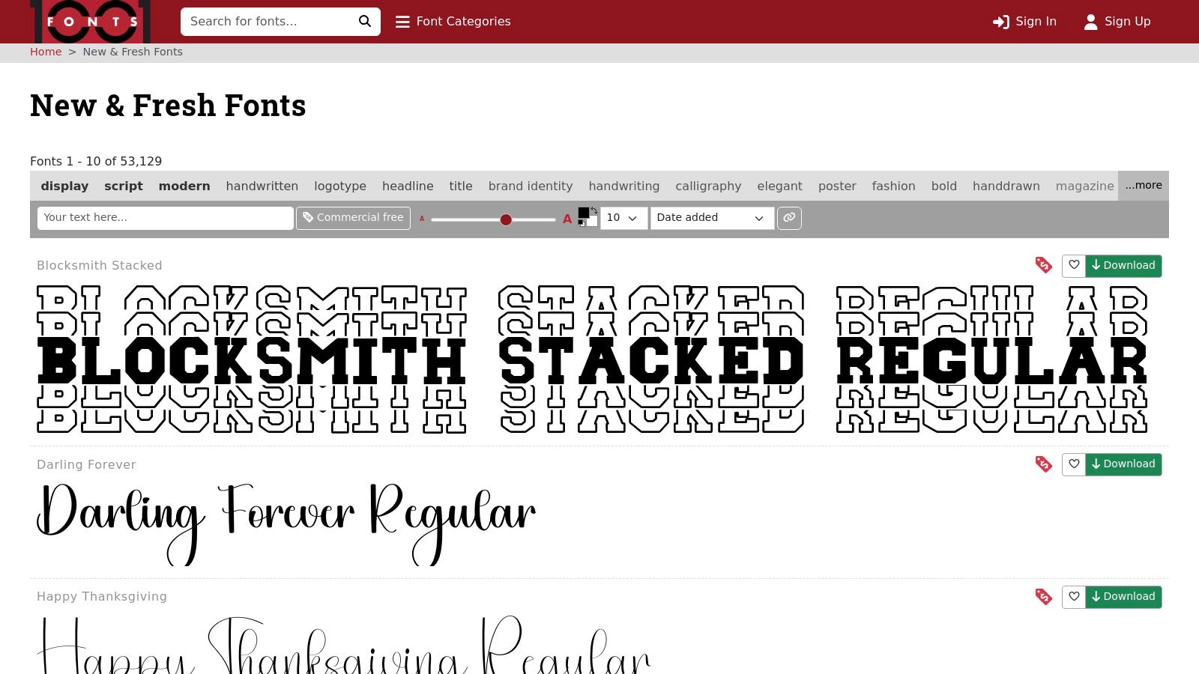Click the Sign In link
Viewport: 1199px width, 674px height.
pyautogui.click(x=1024, y=22)
